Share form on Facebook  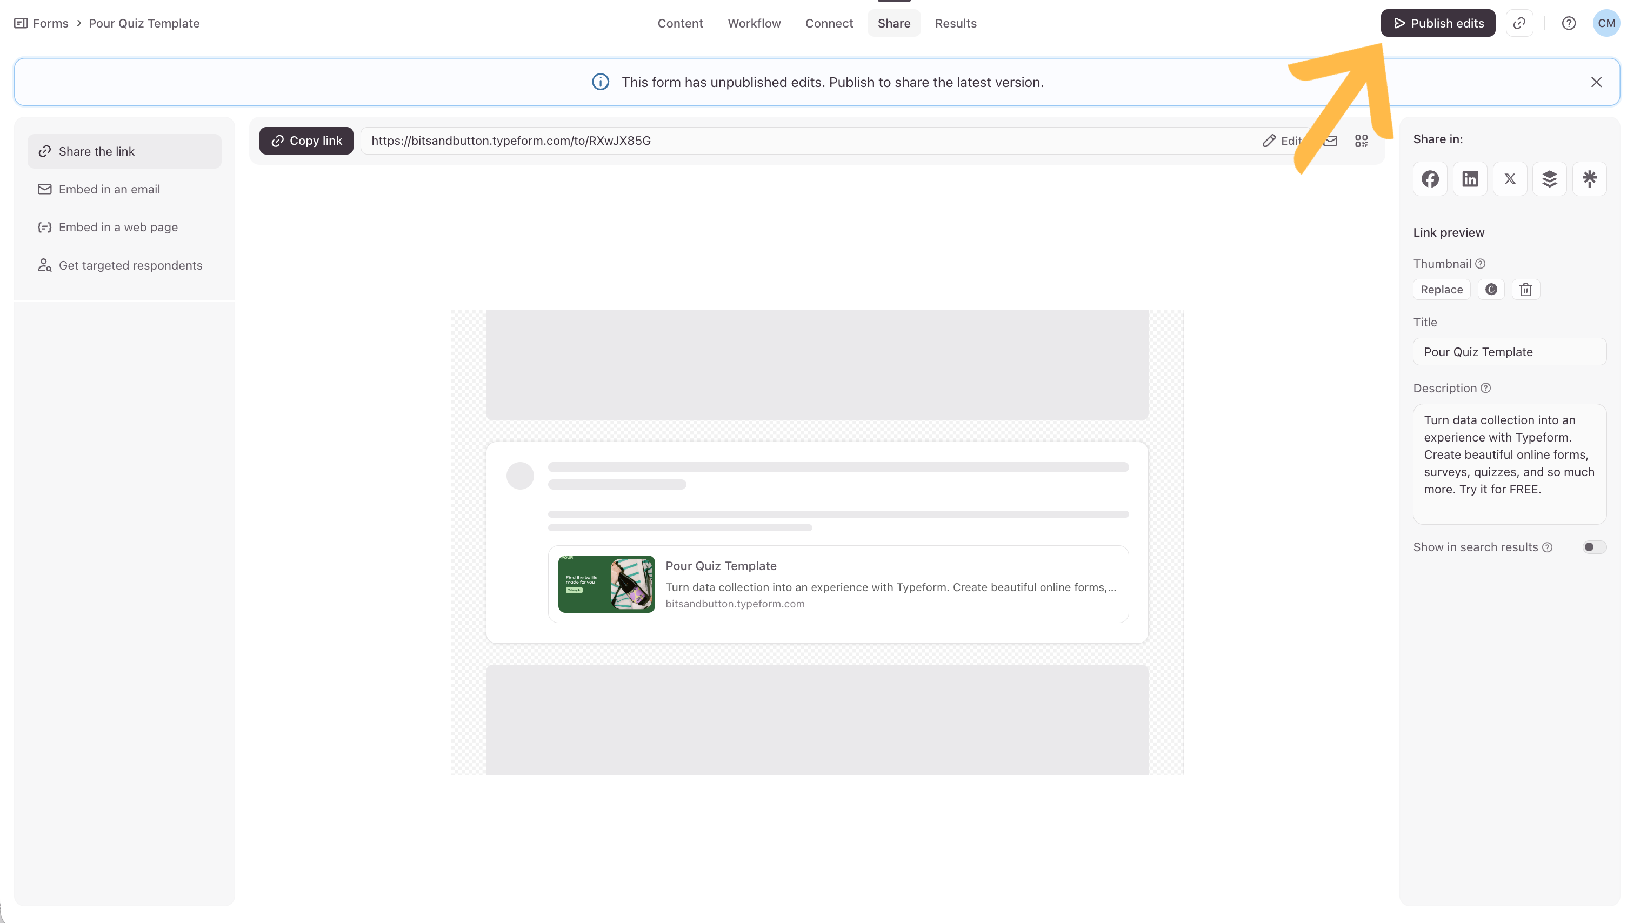click(1430, 179)
